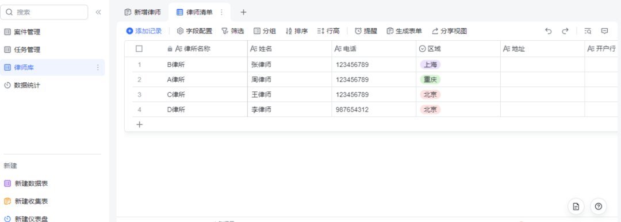Click the 上海 region tag
This screenshot has height=222, width=621.
(430, 64)
